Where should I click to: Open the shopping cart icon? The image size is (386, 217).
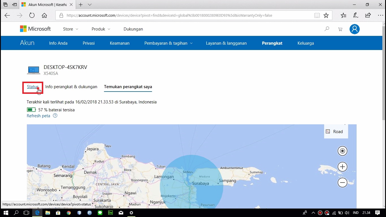(340, 29)
